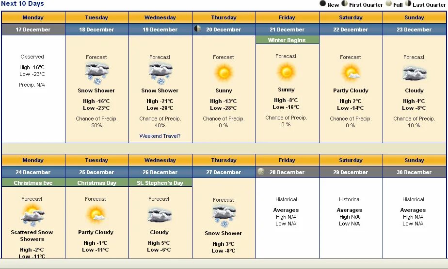Image resolution: width=448 pixels, height=269 pixels.
Task: Click the cloudy icon for 23 December
Action: (415, 73)
